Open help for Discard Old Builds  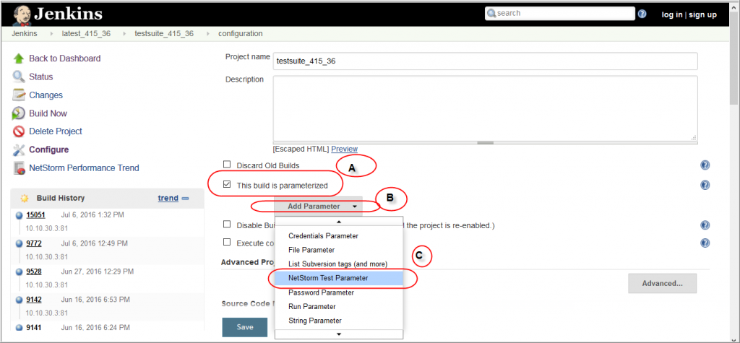705,165
